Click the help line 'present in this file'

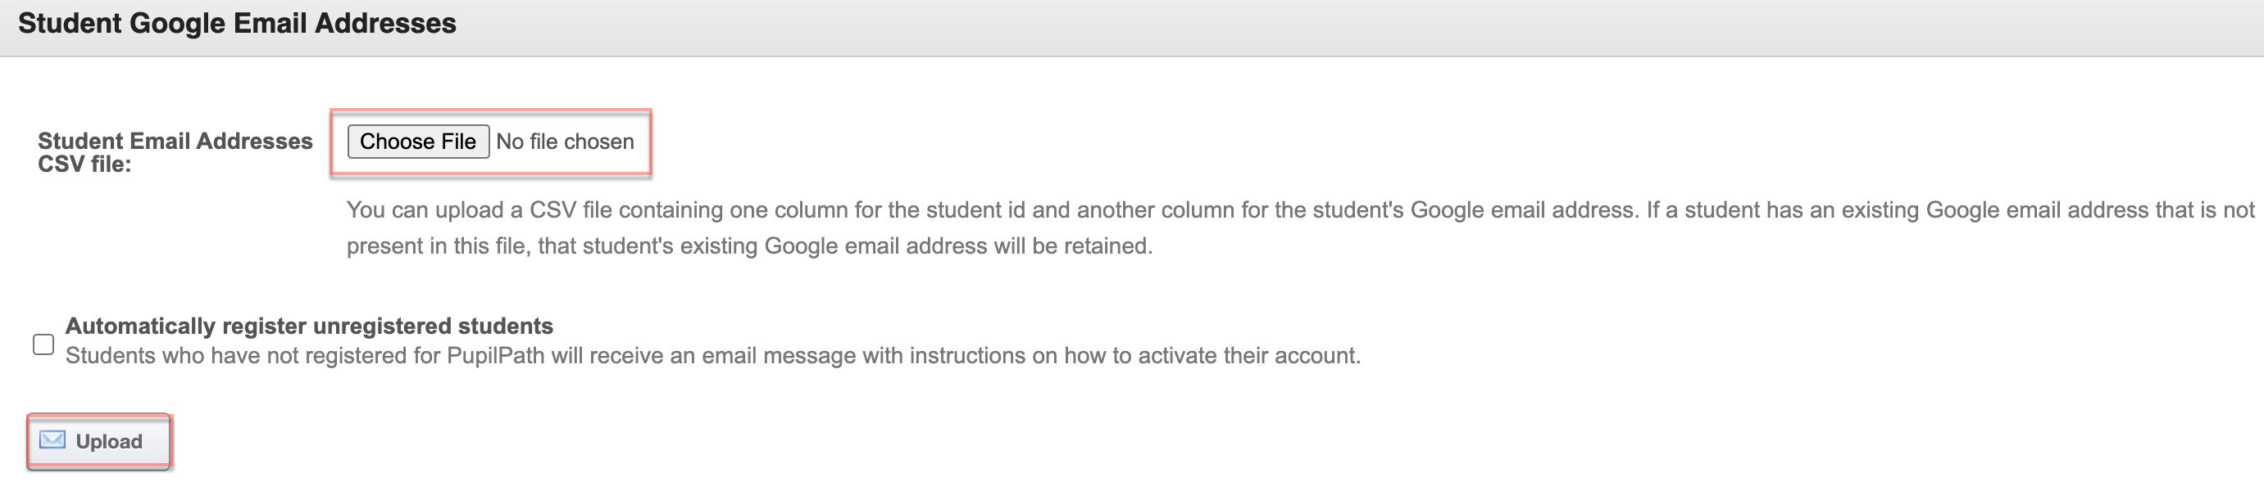coord(749,245)
